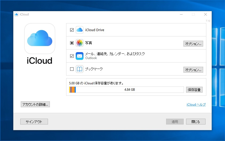The image size is (225, 141).
Task: Click the 写真 label
Action: click(89, 43)
